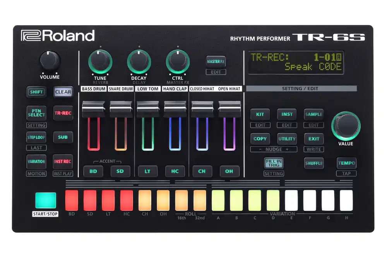Select variation A step pad
The width and height of the screenshot is (387, 258).
click(218, 200)
